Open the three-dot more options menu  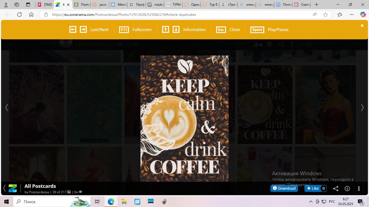(359, 188)
